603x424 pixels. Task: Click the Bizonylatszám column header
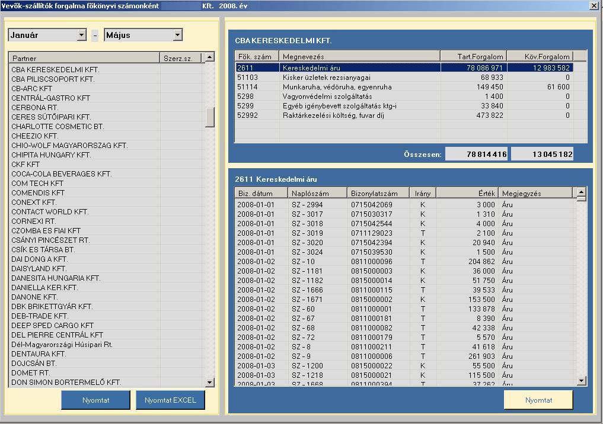379,193
